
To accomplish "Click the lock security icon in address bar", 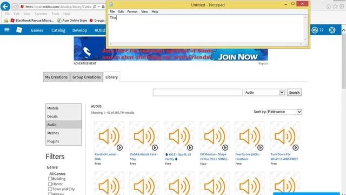I will coord(103,7).
